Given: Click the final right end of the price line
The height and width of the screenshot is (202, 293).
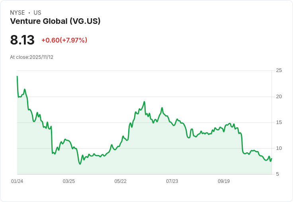Looking at the screenshot, I should [x=272, y=159].
